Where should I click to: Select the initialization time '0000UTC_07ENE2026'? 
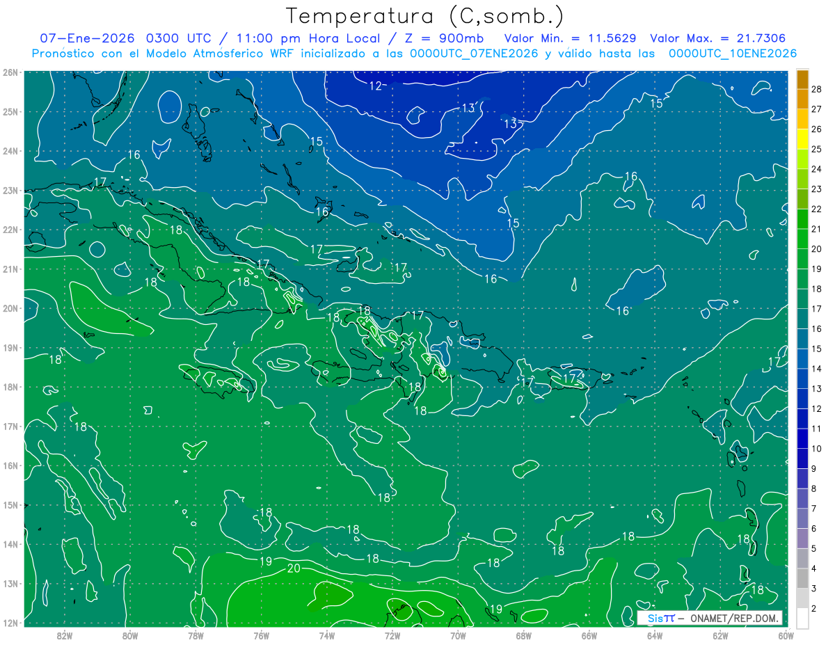[474, 54]
